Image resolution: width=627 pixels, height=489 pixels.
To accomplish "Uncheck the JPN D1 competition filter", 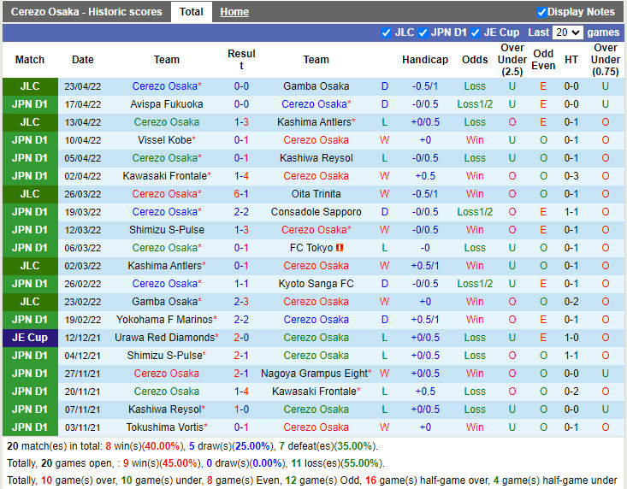I will point(423,32).
